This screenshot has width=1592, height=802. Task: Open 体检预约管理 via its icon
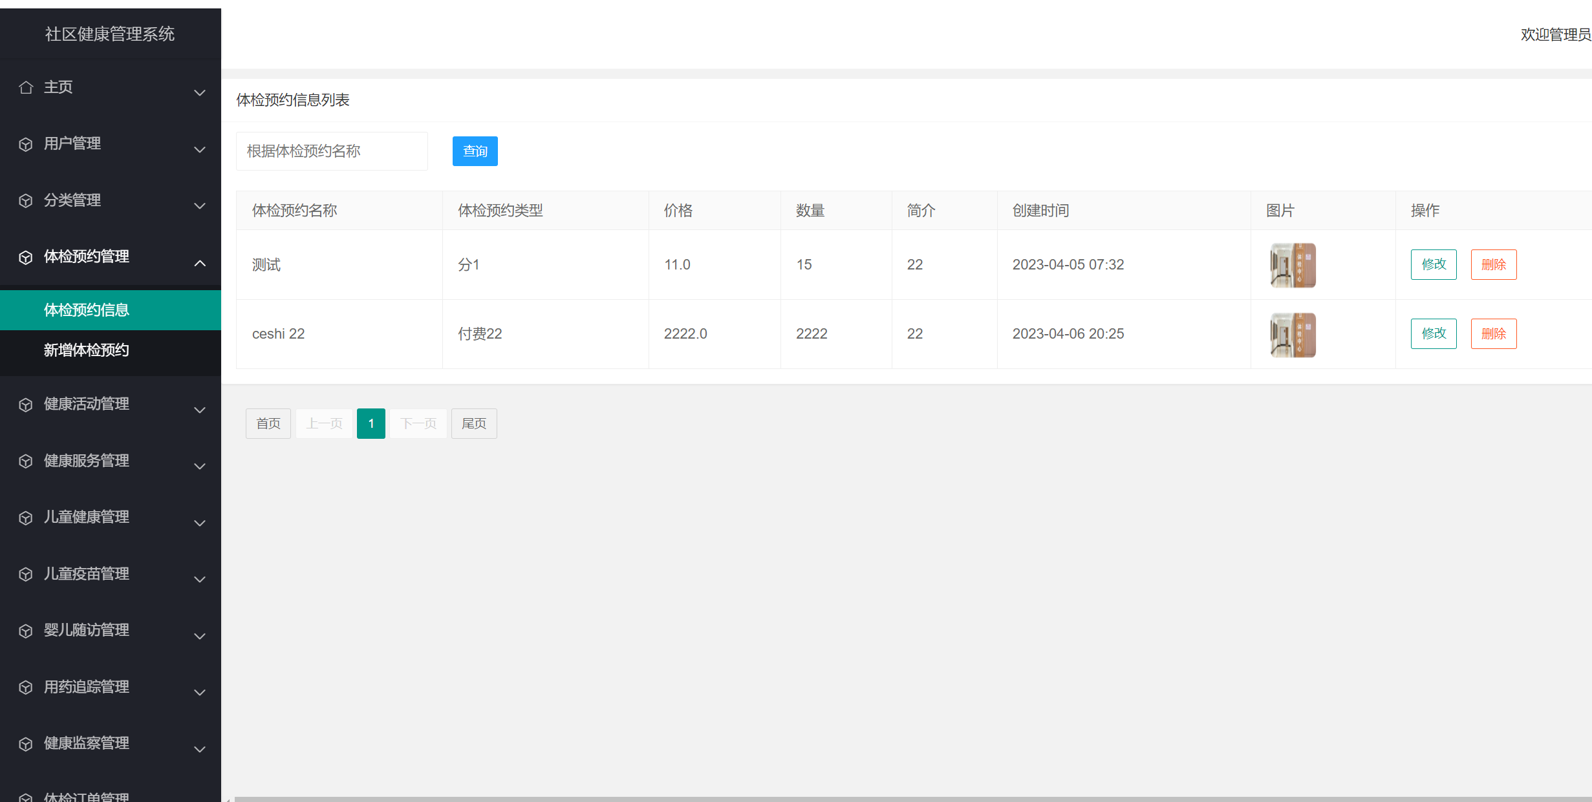[26, 257]
